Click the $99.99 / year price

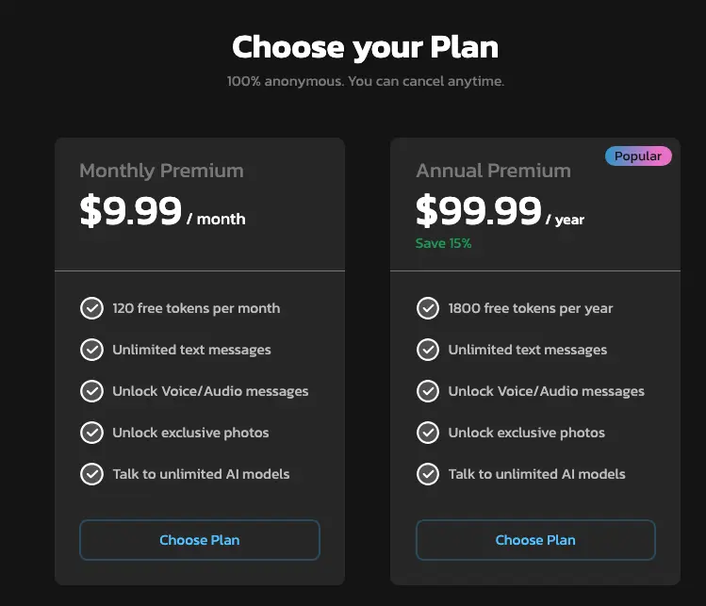[500, 211]
